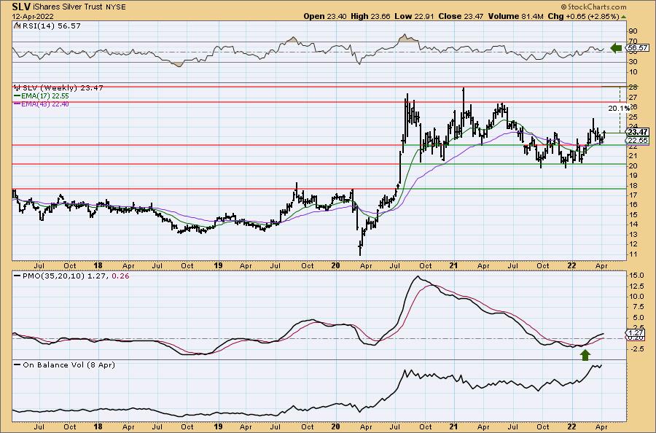Click the 'On Balance Vol (8 Apr)' panel label

pos(65,364)
